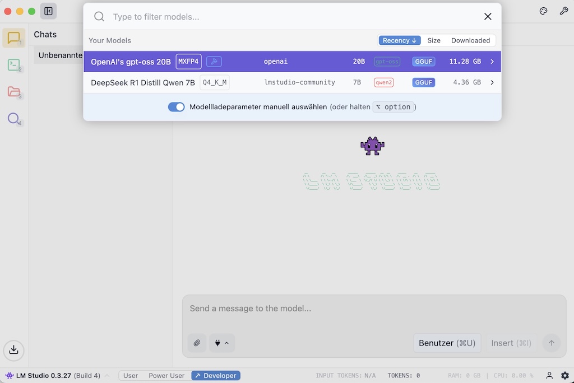Focus the Send a message input box
Image resolution: width=574 pixels, height=383 pixels.
374,309
